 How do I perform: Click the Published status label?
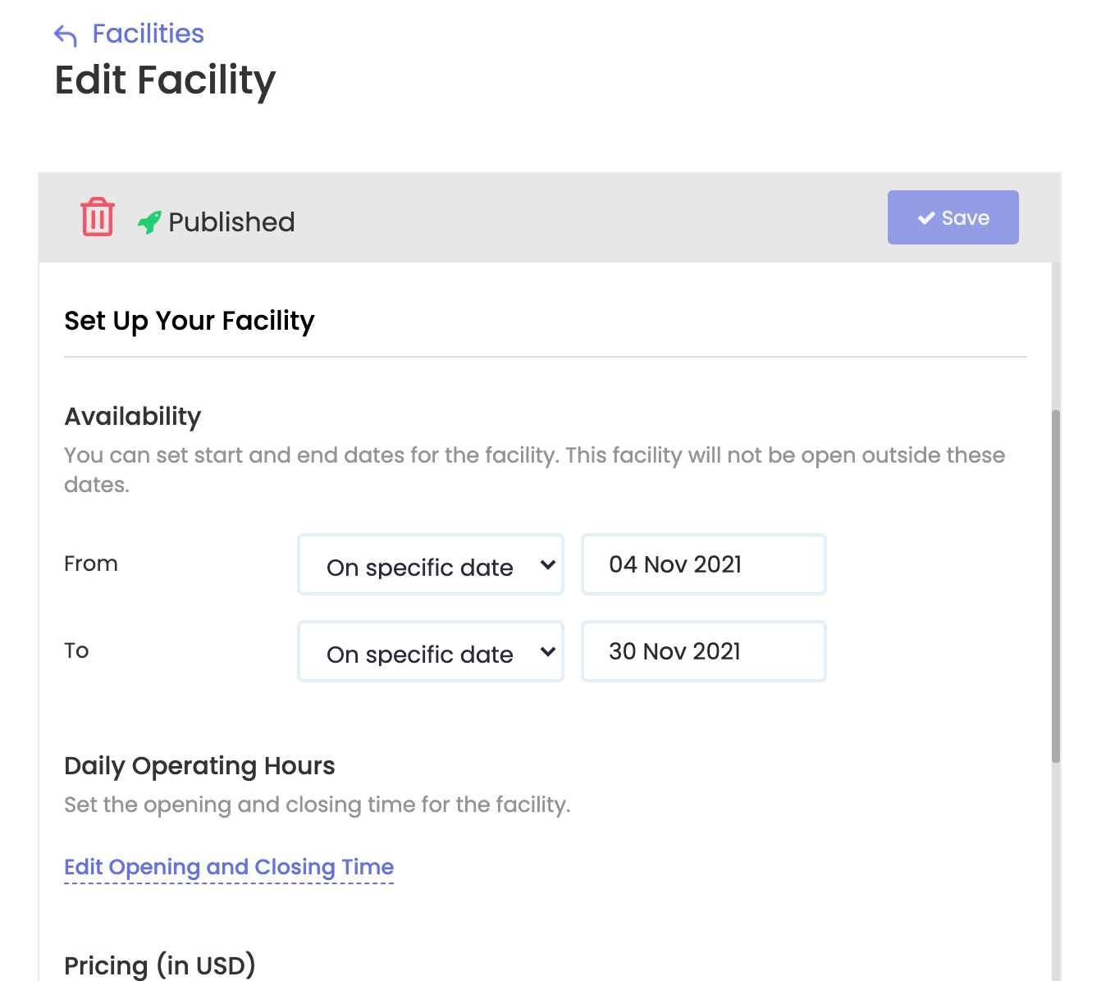pyautogui.click(x=231, y=222)
